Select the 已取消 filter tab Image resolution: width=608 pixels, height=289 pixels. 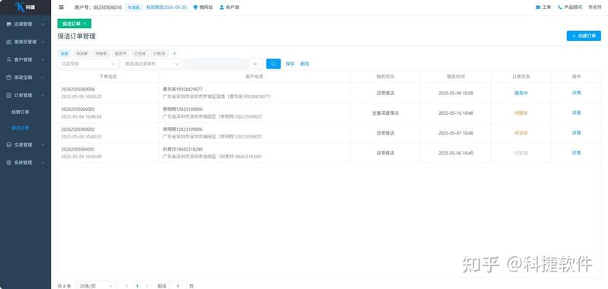pos(159,53)
